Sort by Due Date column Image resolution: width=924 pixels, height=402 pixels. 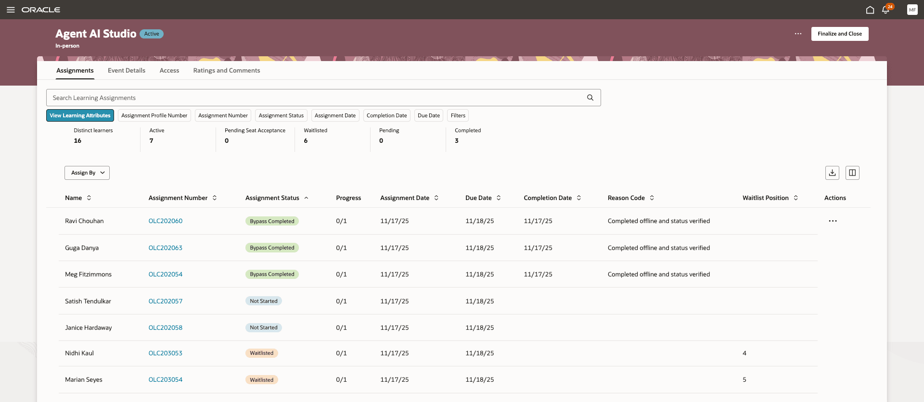pos(499,198)
